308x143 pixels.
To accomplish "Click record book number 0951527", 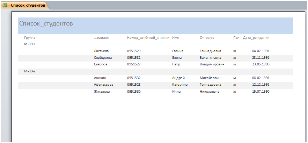I will [134, 64].
